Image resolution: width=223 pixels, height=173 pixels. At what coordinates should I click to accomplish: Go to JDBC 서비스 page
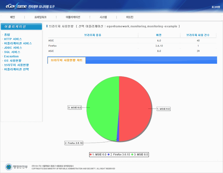pyautogui.click(x=13, y=48)
